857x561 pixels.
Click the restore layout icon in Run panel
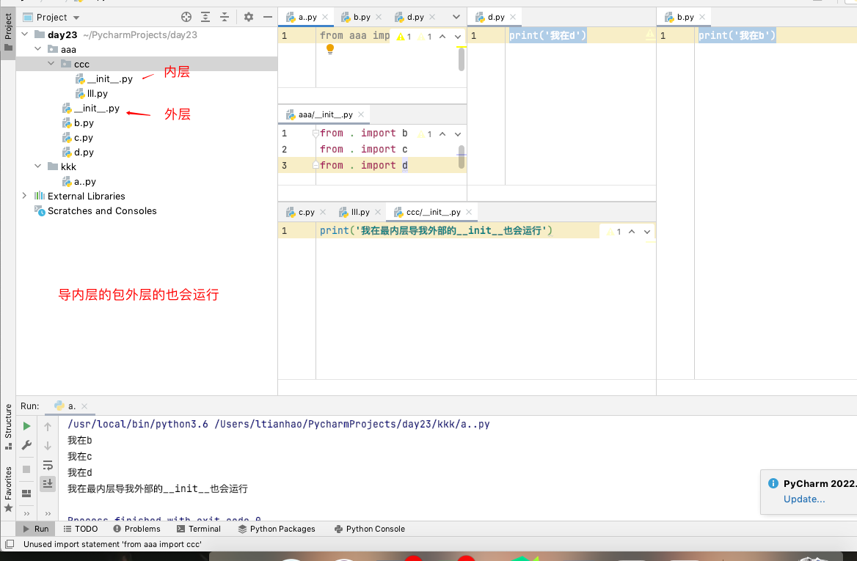tap(26, 494)
